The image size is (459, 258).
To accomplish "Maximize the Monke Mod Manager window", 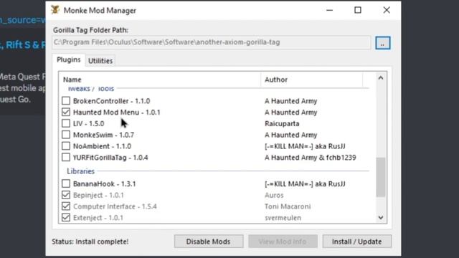I will (358, 10).
